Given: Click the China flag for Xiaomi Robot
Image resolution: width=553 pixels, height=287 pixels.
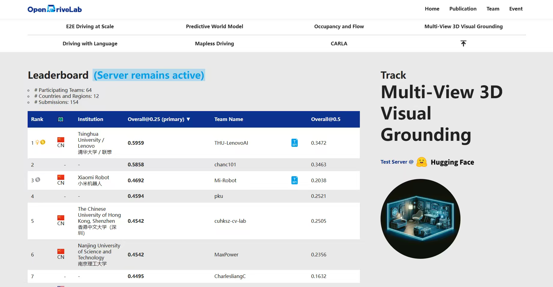Looking at the screenshot, I should [x=61, y=177].
